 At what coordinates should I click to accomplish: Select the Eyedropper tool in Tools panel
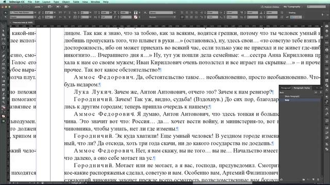coord(4,94)
